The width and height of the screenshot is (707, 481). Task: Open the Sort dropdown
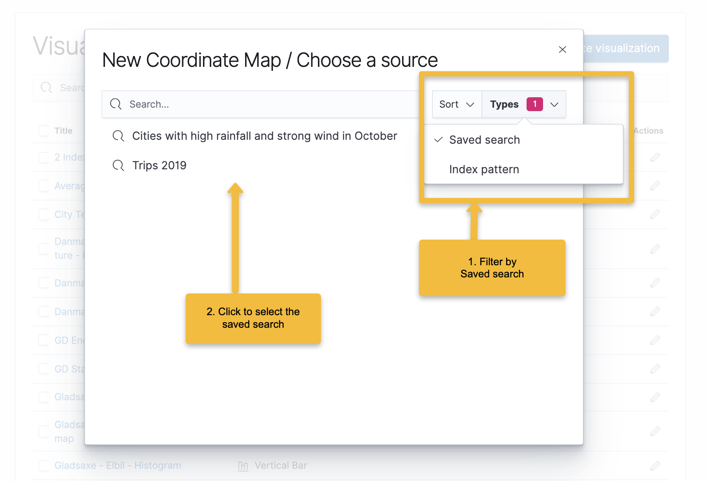[457, 104]
